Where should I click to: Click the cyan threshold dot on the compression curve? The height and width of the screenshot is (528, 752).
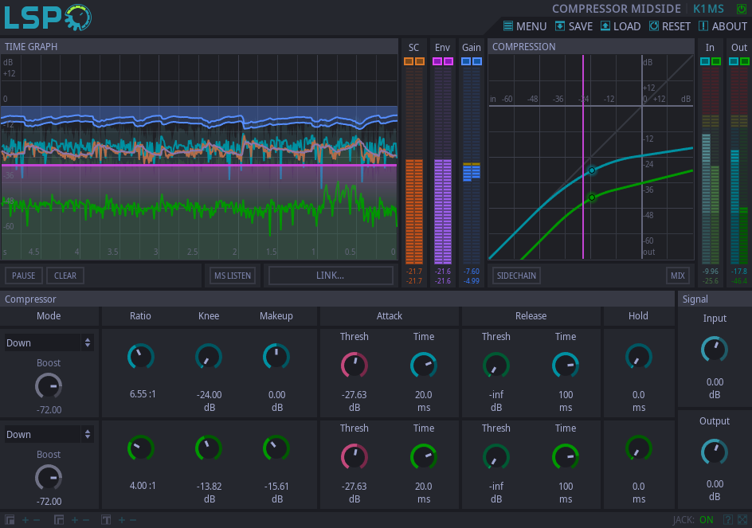click(x=592, y=170)
